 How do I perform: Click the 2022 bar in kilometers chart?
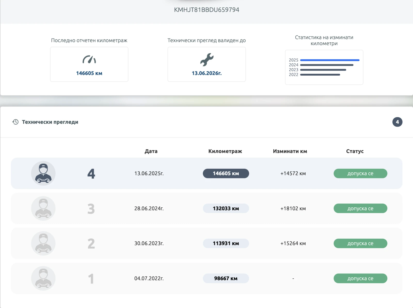click(x=320, y=75)
